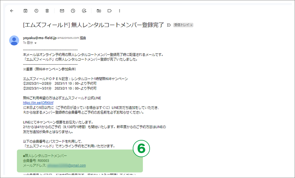Viewport: 295px width, 178px height.
Task: Go back to inbox with back arrow
Action: (x=12, y=11)
